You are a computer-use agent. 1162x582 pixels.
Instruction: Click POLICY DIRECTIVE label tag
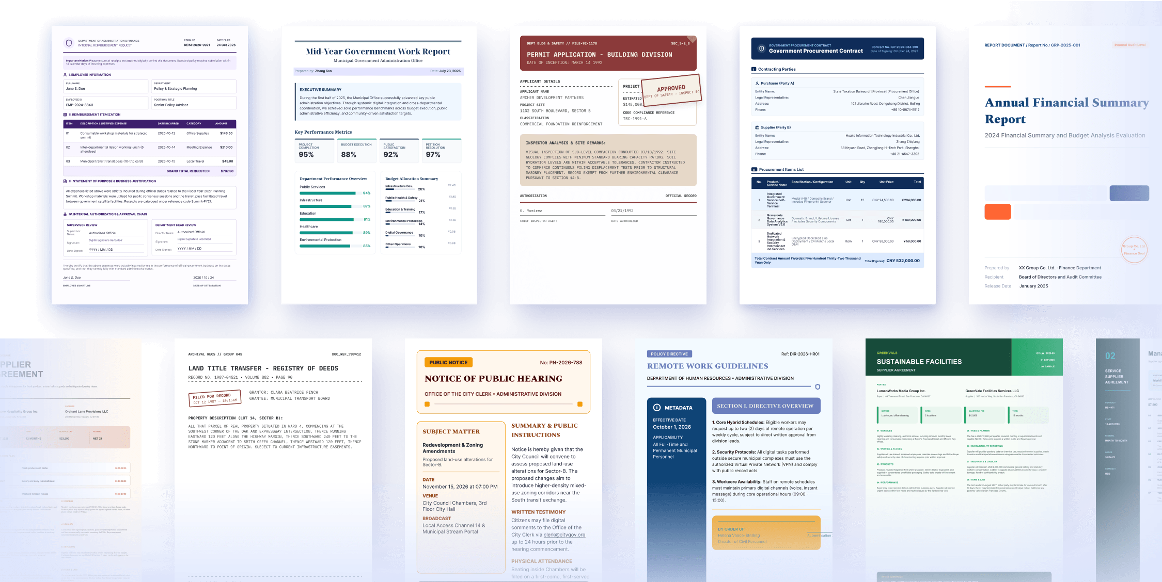point(669,354)
